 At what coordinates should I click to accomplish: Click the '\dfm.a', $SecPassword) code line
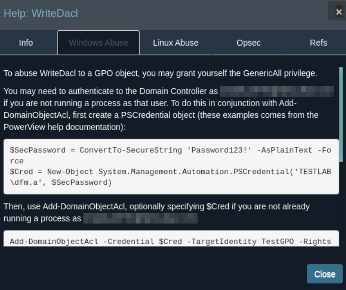click(x=61, y=182)
